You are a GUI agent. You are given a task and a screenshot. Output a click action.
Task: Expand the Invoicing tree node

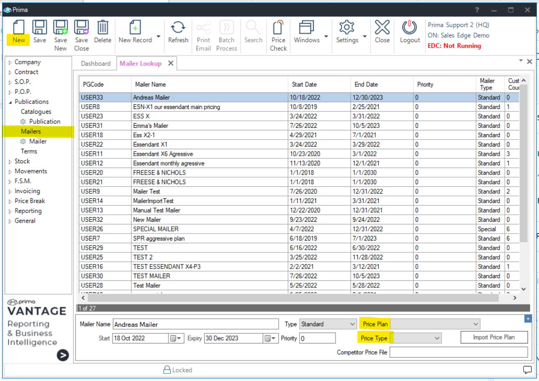point(10,192)
